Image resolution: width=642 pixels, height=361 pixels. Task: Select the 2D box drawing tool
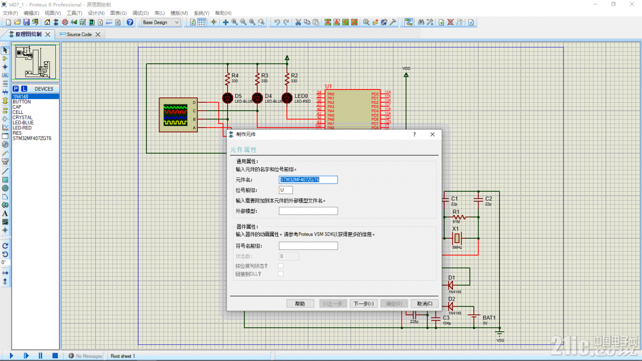tap(5, 179)
